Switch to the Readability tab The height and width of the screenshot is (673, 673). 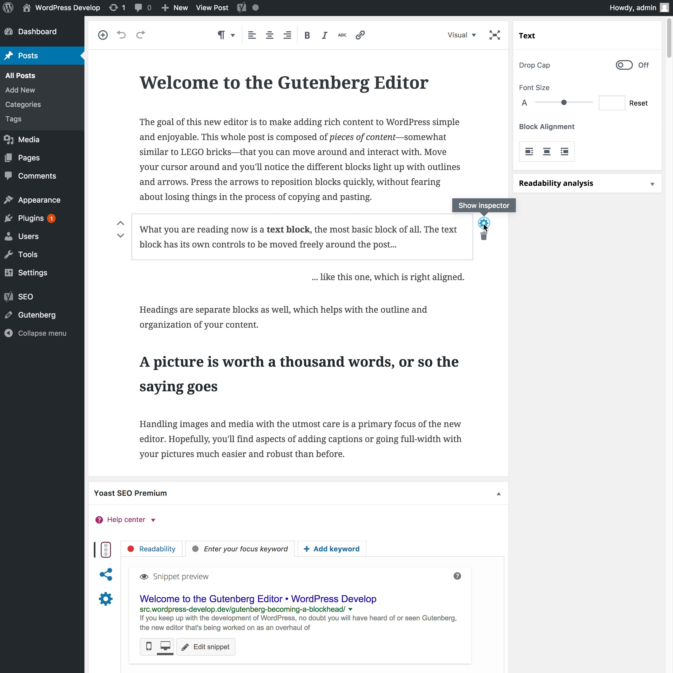152,549
